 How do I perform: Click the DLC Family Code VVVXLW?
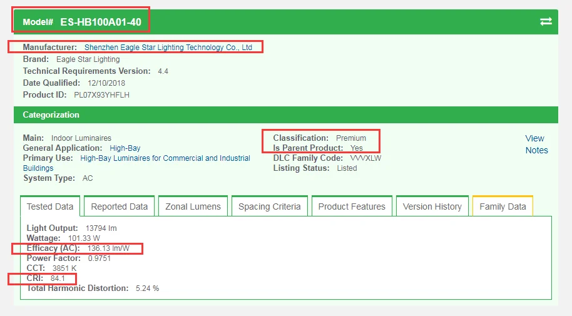pos(365,158)
